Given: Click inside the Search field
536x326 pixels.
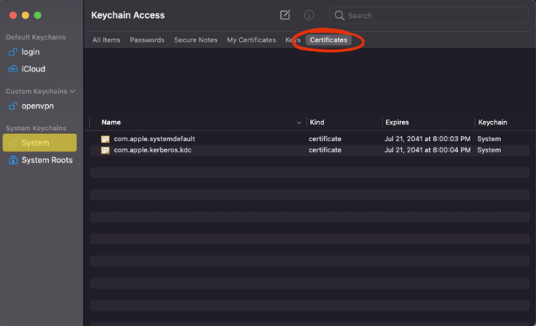Looking at the screenshot, I should [x=428, y=15].
